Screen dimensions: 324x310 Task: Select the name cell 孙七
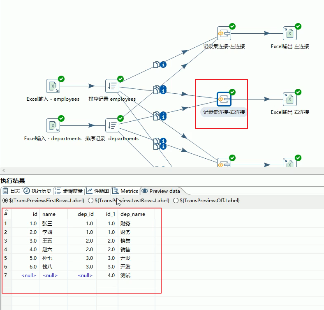point(54,258)
